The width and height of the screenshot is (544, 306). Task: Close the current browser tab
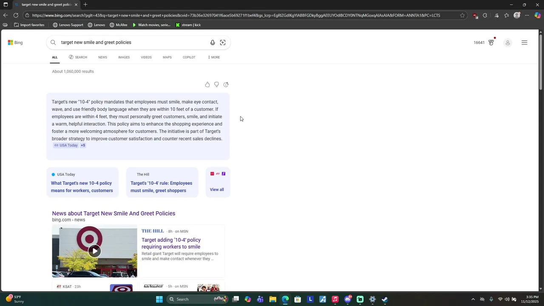pyautogui.click(x=76, y=5)
